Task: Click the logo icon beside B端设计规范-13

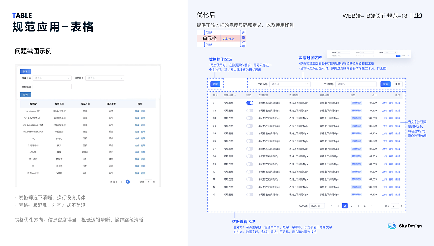Action: (x=417, y=15)
